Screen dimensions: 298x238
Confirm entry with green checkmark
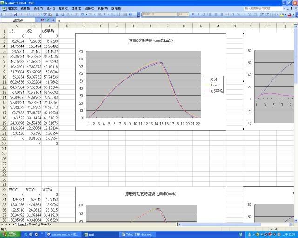pos(48,20)
